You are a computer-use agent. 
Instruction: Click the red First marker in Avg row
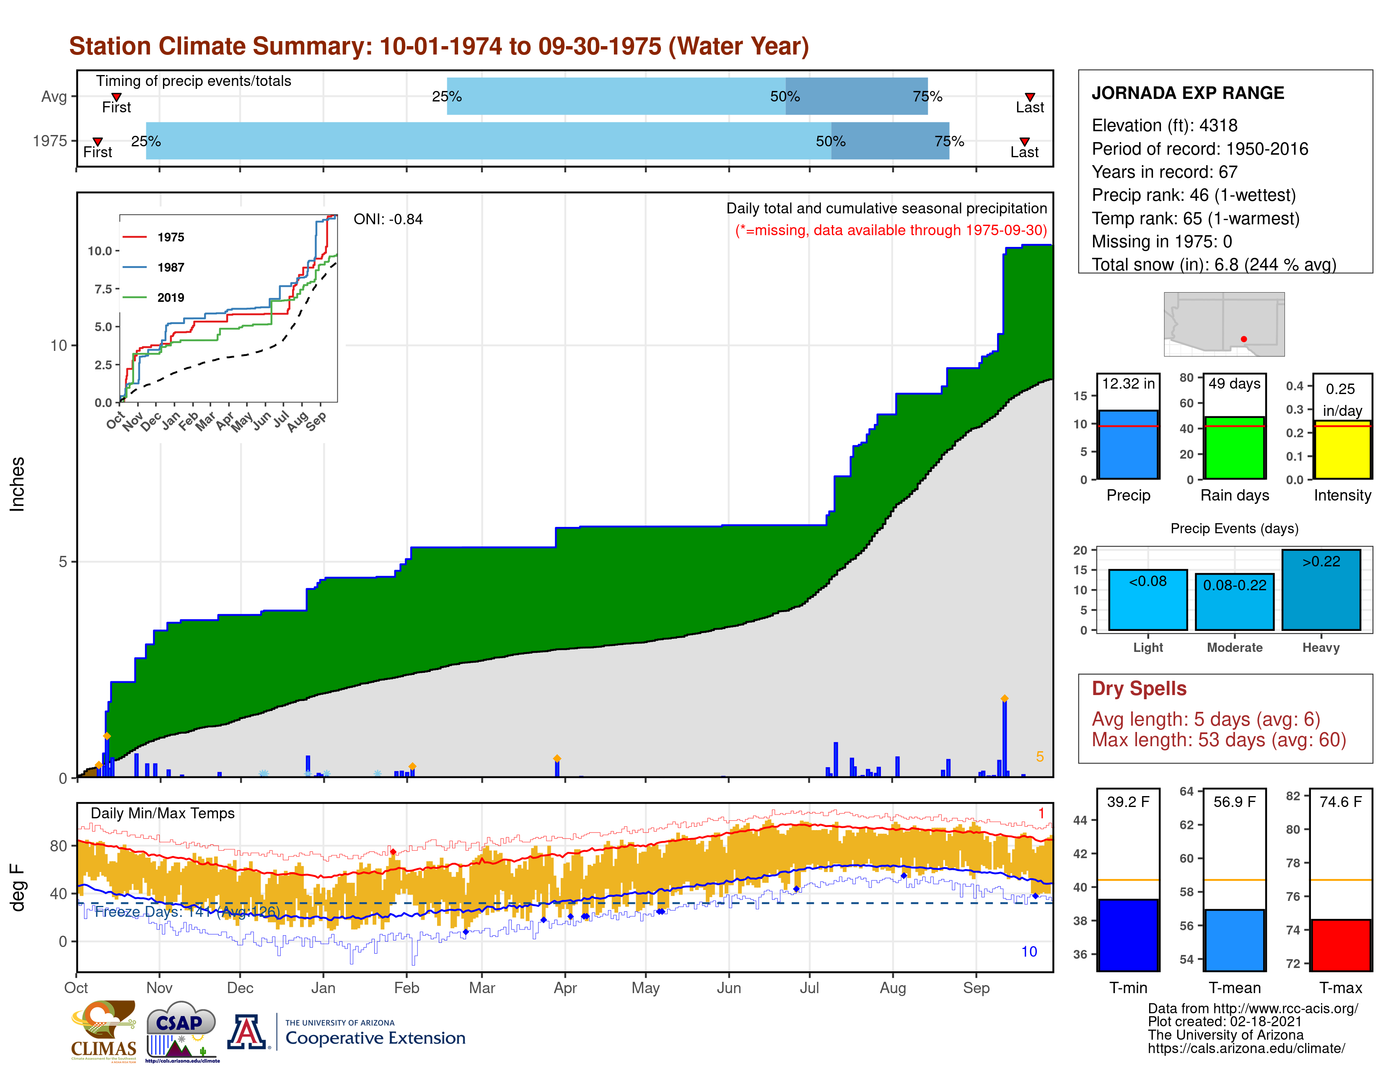click(117, 97)
